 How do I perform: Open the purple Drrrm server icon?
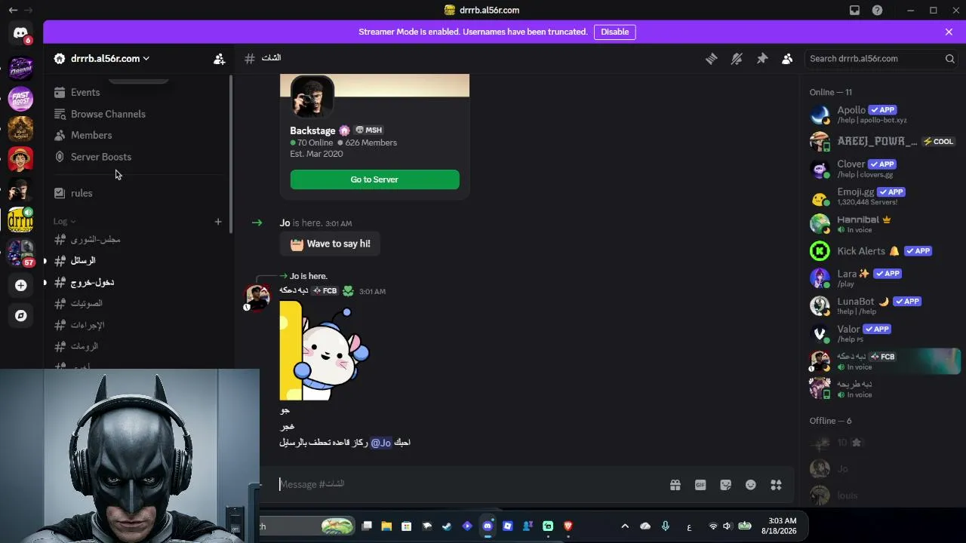pos(20,68)
